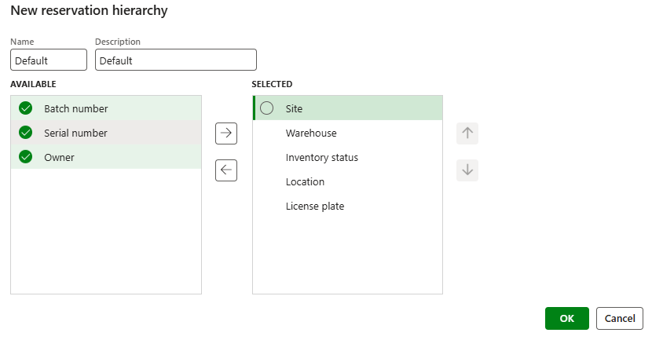Click the Owner row label
This screenshot has width=652, height=351.
pos(59,157)
